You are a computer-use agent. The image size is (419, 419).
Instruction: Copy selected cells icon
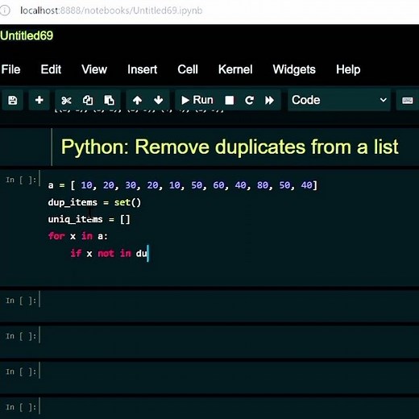[x=88, y=101]
